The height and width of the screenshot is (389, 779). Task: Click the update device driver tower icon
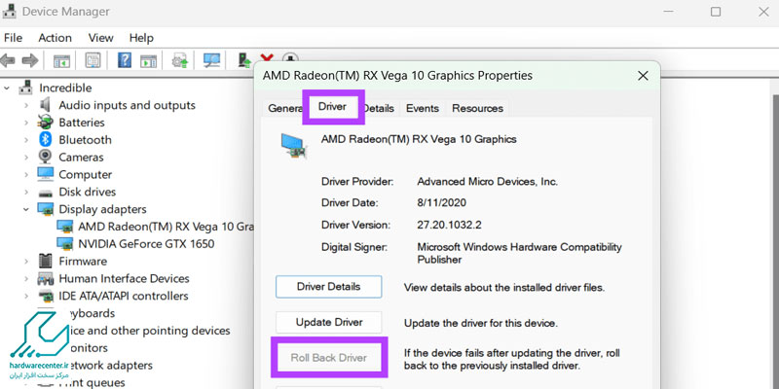point(244,60)
